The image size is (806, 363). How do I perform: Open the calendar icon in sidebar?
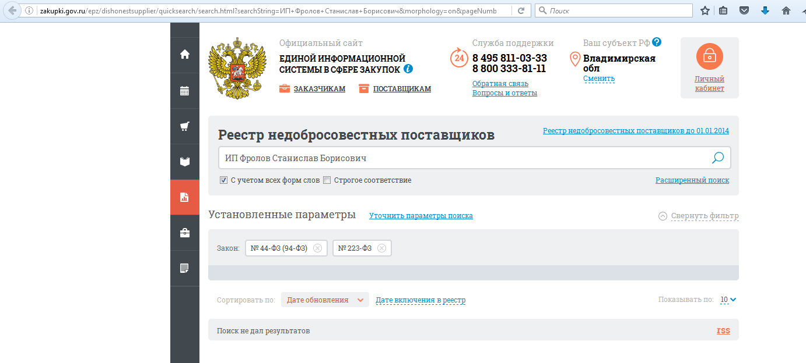(185, 90)
